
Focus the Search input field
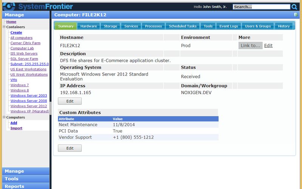coord(261,7)
